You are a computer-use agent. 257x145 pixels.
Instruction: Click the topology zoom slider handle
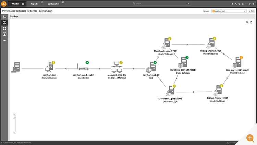point(15,118)
